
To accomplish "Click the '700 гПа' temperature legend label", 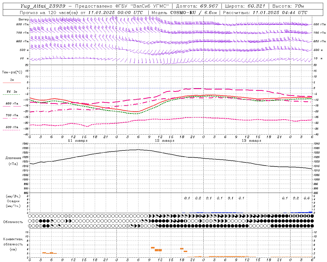I will click(x=12, y=115).
